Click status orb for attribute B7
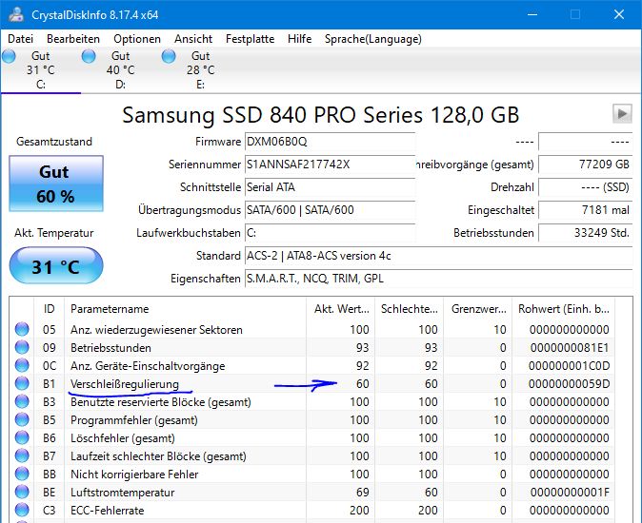Image resolution: width=642 pixels, height=523 pixels. 22,455
